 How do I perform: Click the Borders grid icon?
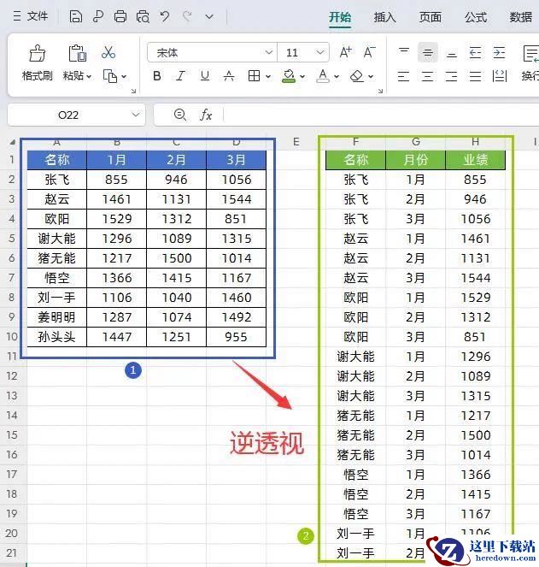254,76
